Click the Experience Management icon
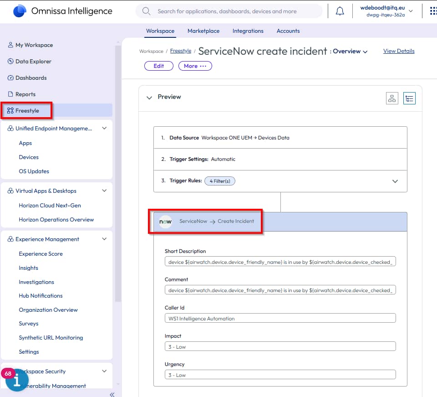 coord(10,239)
